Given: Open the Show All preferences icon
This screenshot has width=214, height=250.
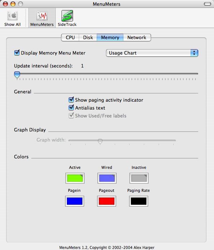Looking at the screenshot, I should pos(13,18).
